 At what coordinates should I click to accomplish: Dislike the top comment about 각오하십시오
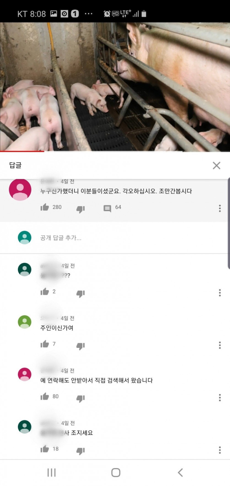point(80,209)
